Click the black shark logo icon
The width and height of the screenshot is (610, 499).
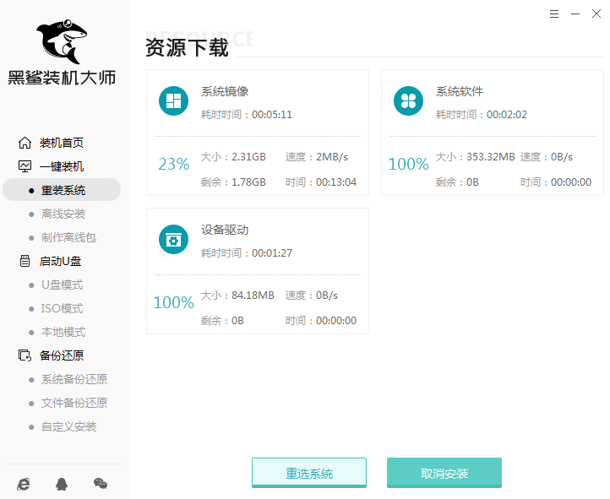click(x=62, y=41)
